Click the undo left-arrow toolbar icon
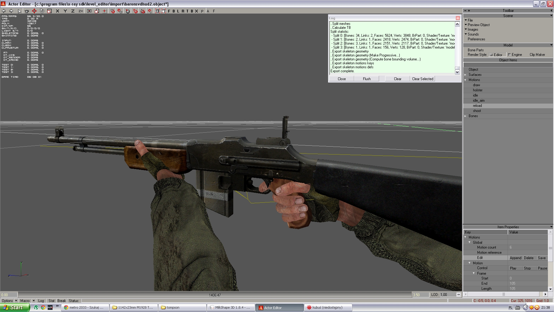Image resolution: width=554 pixels, height=312 pixels. 4,11
